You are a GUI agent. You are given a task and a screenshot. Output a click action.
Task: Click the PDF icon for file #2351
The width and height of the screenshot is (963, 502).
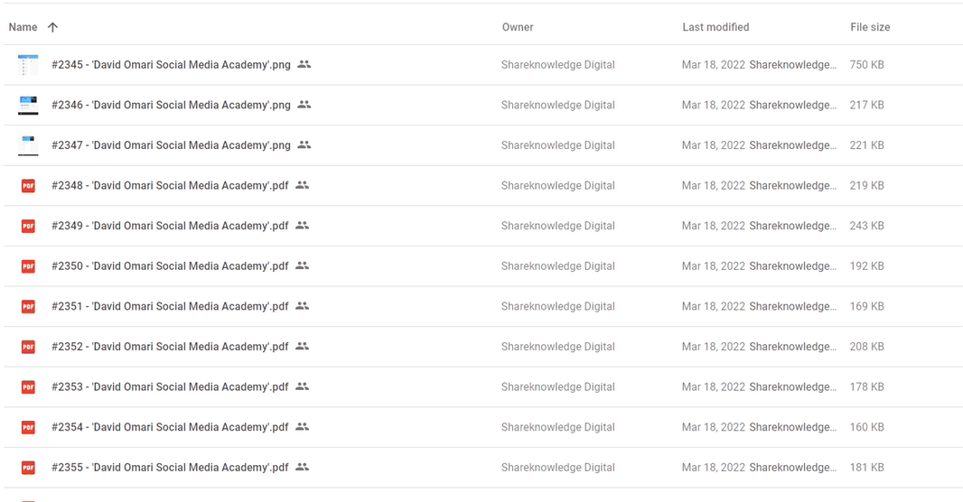[28, 306]
